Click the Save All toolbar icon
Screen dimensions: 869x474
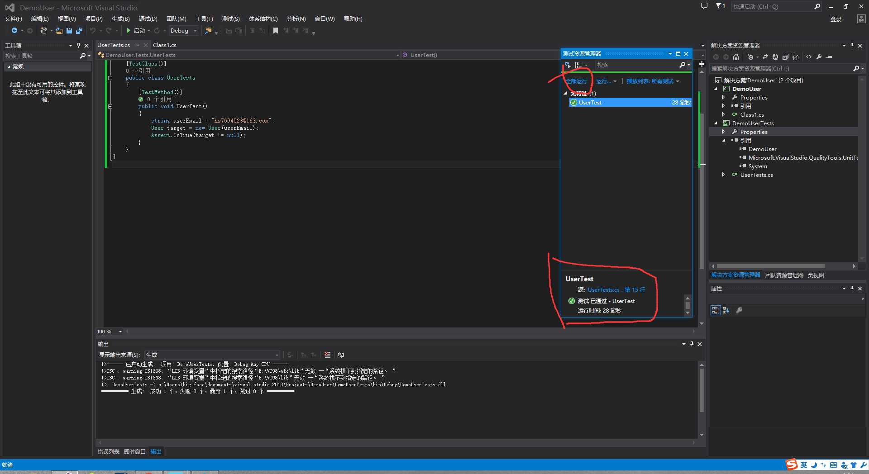coord(79,31)
